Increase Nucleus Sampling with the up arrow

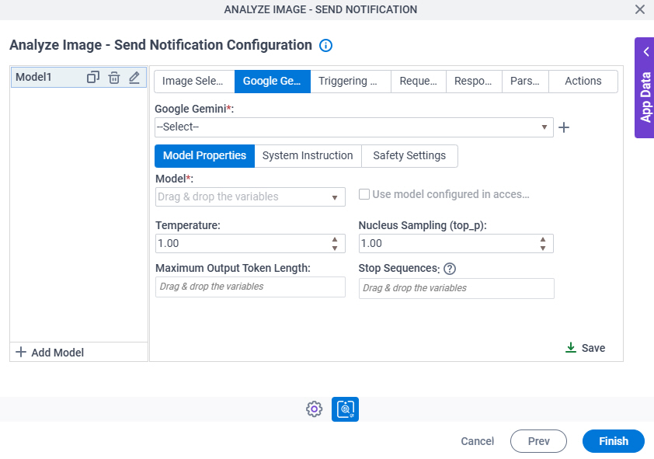(x=543, y=240)
